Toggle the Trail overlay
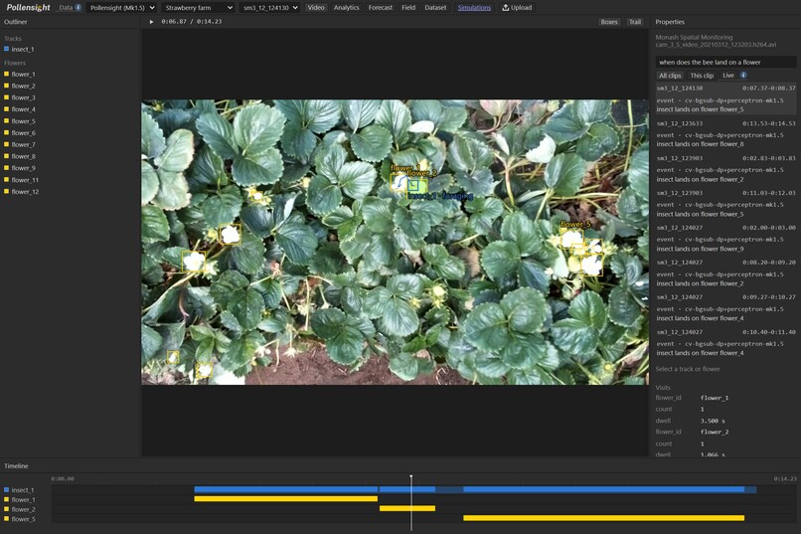Screen dimensions: 801x534 click(635, 22)
